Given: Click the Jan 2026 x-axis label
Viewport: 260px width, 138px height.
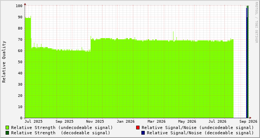Looking at the screenshot, I should [125, 122].
